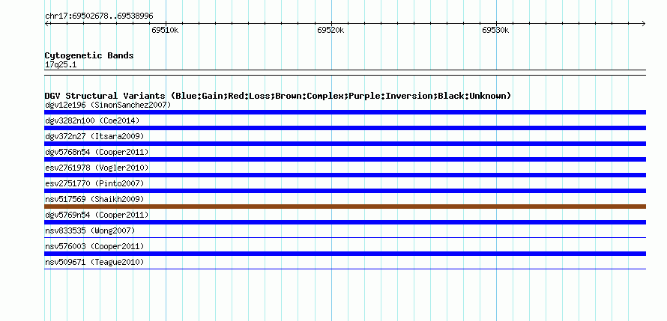Click the left arrow of the ruler
The width and height of the screenshot is (667, 321).
coord(47,24)
